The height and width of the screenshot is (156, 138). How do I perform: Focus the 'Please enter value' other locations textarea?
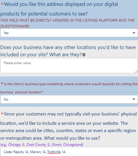[69, 66]
